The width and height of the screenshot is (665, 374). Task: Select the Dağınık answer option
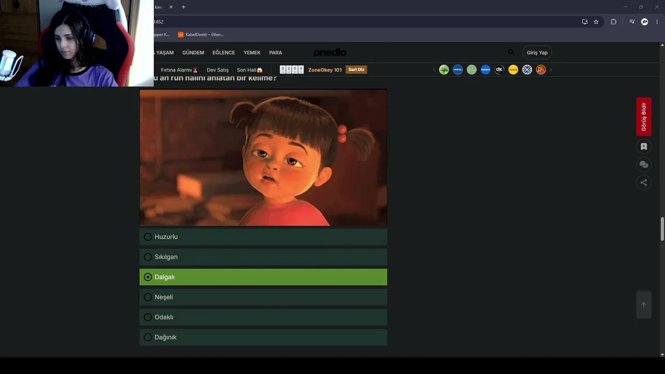tap(263, 337)
